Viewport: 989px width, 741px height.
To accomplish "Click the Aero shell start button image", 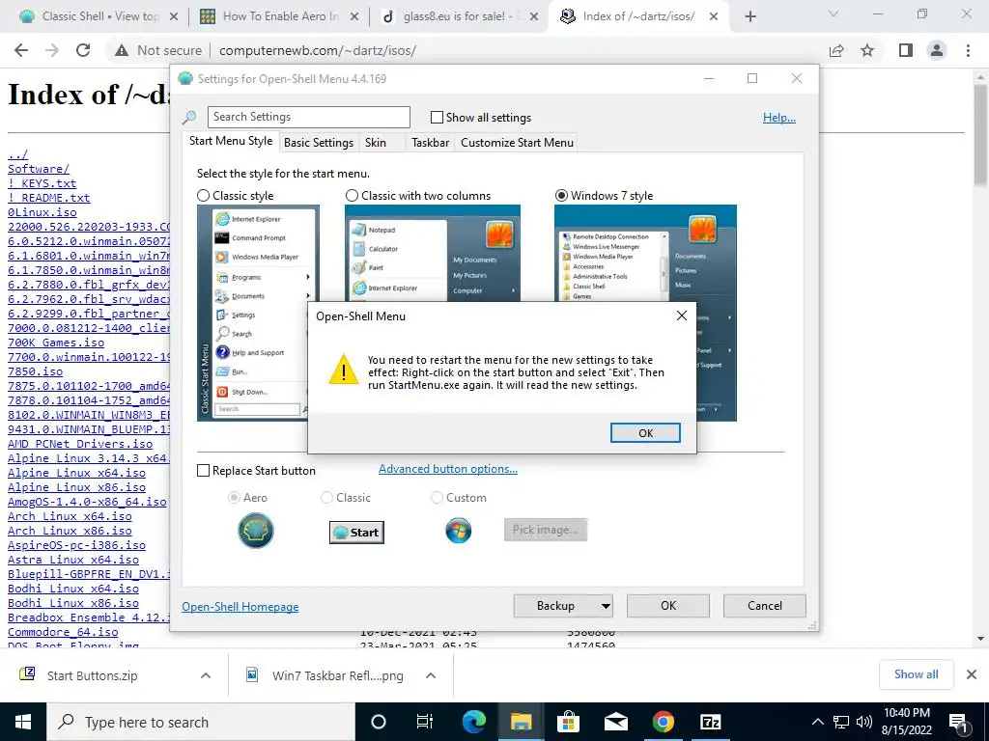I will click(255, 531).
